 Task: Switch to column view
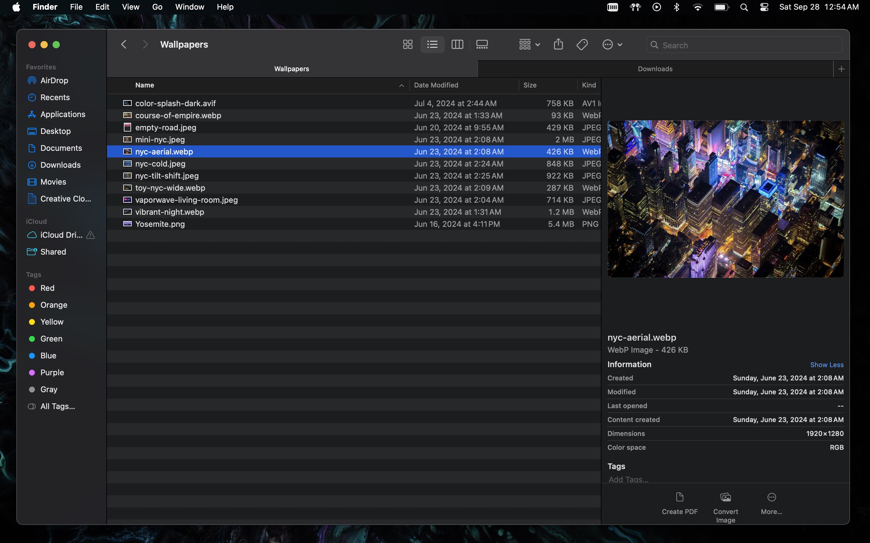(x=457, y=45)
